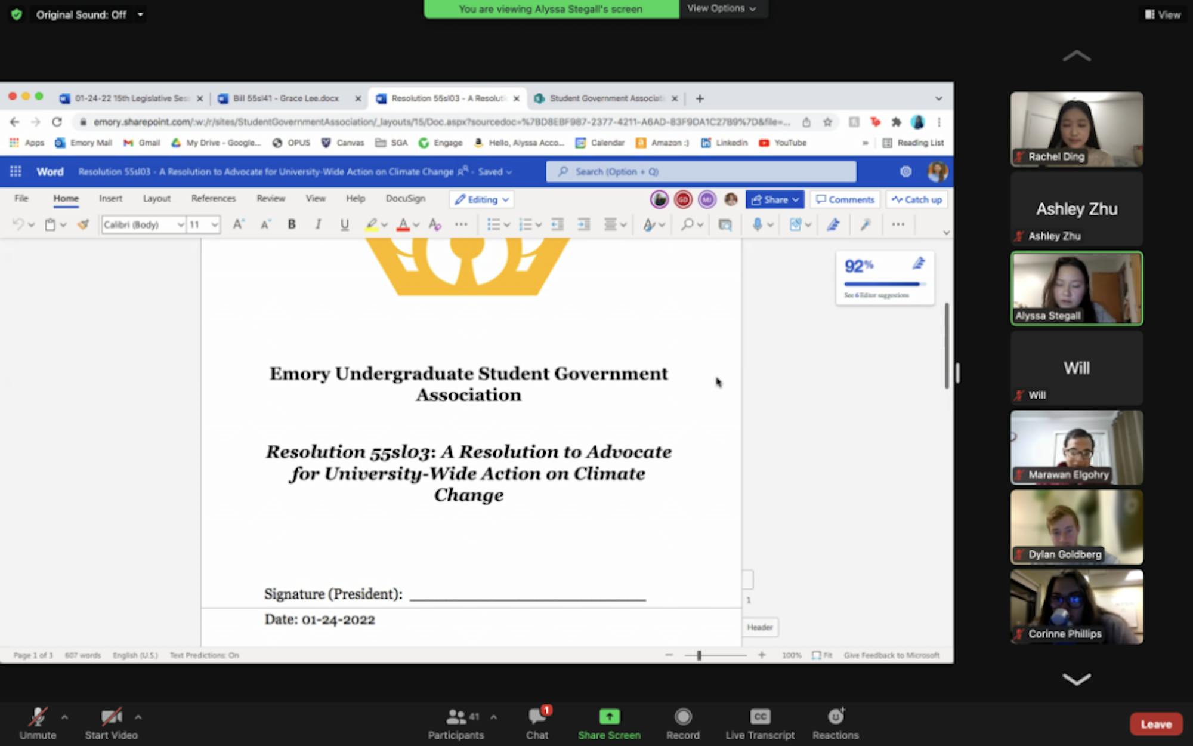Open Zoom Reactions menu
1193x746 pixels.
click(x=835, y=724)
